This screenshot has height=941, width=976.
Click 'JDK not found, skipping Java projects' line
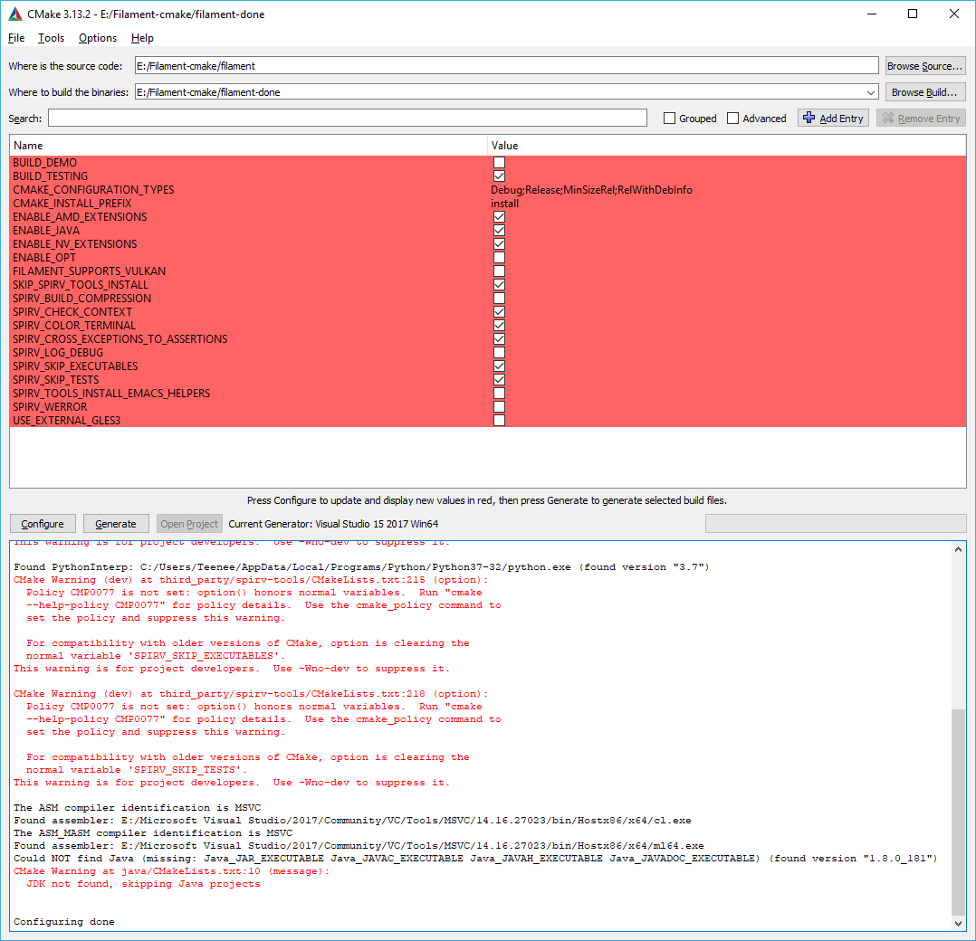[x=143, y=884]
